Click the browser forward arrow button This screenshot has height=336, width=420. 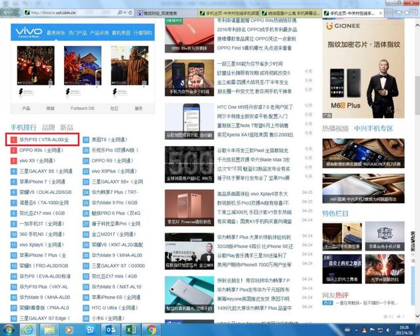coord(18,13)
